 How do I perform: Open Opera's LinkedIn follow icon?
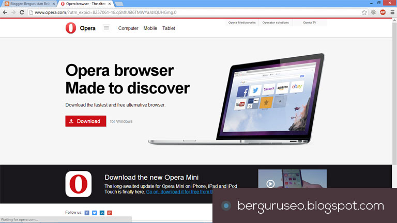pyautogui.click(x=102, y=213)
